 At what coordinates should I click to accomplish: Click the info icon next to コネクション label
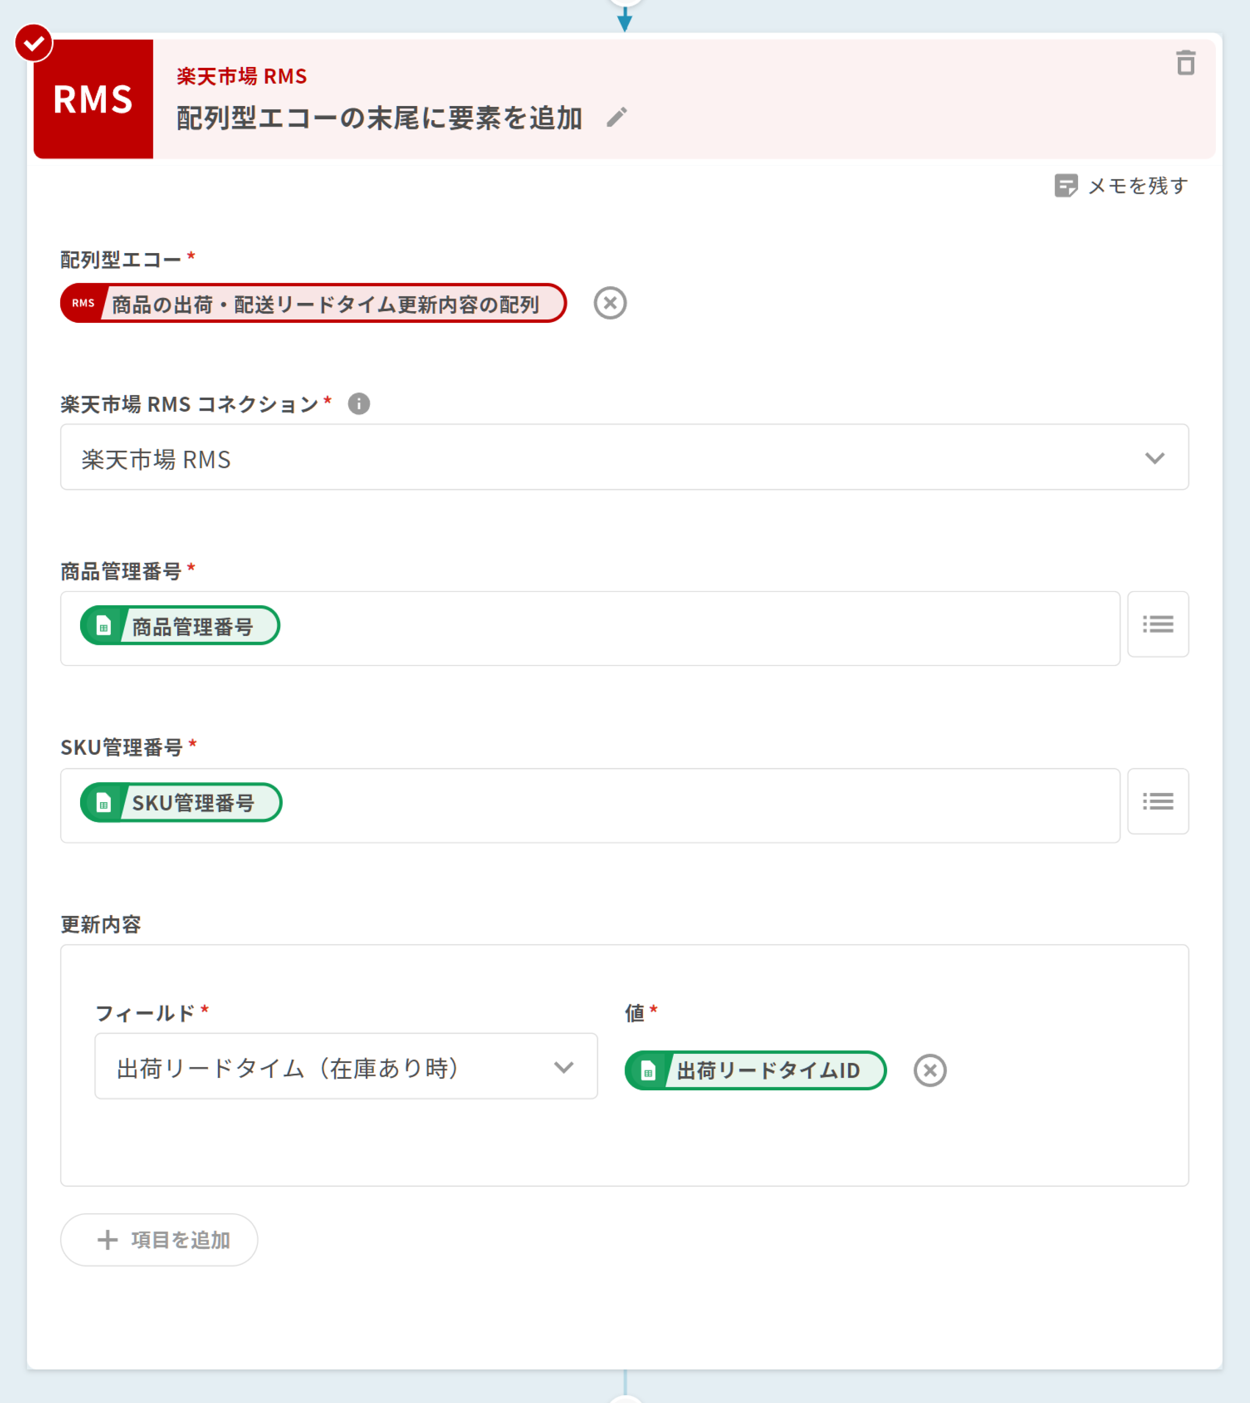358,404
